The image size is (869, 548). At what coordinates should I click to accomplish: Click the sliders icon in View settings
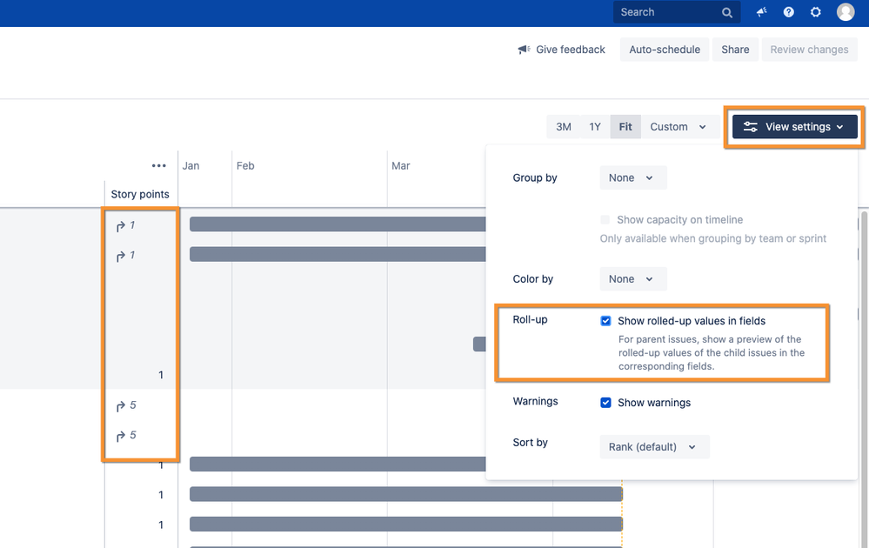(x=751, y=127)
